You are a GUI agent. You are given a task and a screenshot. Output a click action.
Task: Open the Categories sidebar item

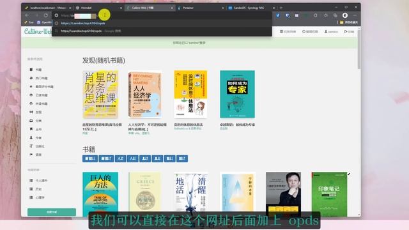36,121
